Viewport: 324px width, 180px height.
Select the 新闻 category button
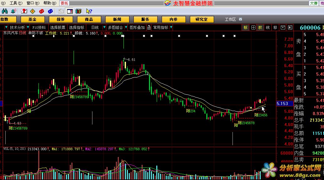click(117, 19)
